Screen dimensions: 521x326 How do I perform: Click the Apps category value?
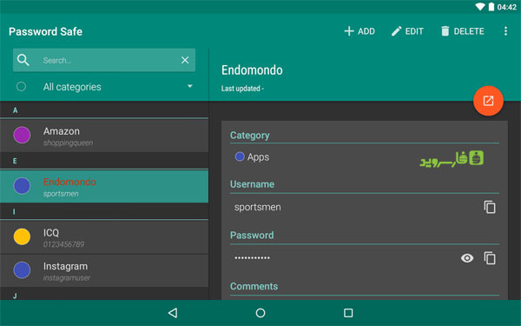(258, 157)
